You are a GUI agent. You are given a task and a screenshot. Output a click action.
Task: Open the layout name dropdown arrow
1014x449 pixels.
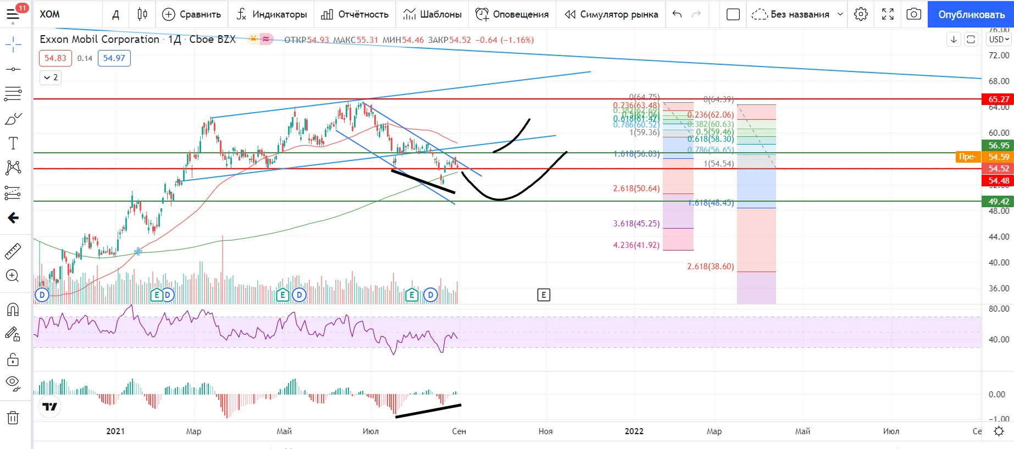[840, 14]
